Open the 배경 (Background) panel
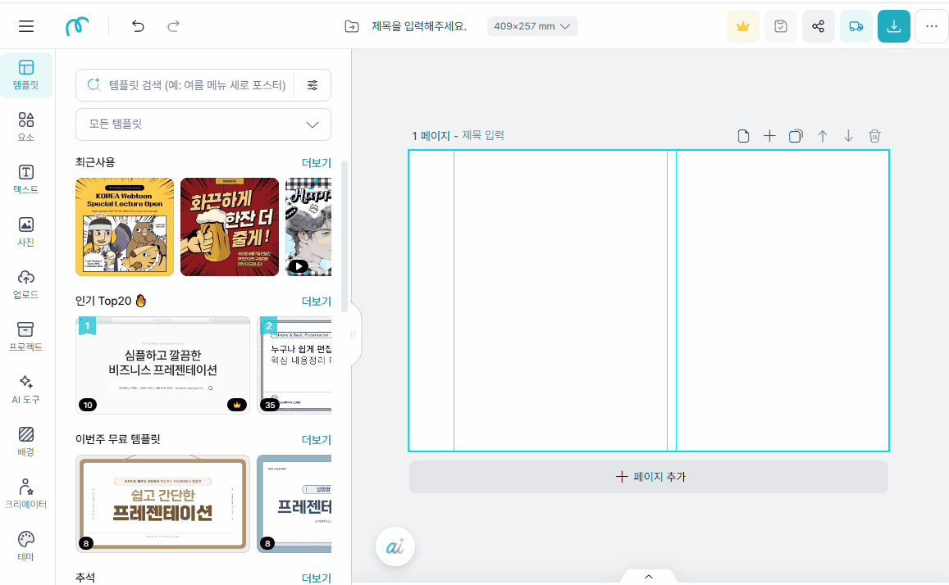The width and height of the screenshot is (949, 585). pos(25,442)
